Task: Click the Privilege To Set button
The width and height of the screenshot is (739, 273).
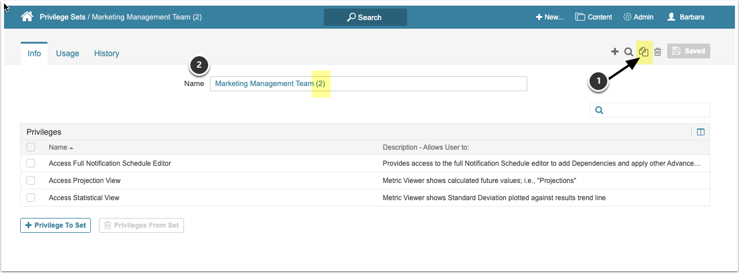Action: (x=55, y=225)
